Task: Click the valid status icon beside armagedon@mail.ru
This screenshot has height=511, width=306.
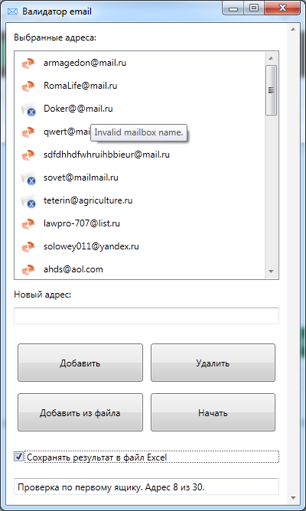Action: pyautogui.click(x=28, y=63)
